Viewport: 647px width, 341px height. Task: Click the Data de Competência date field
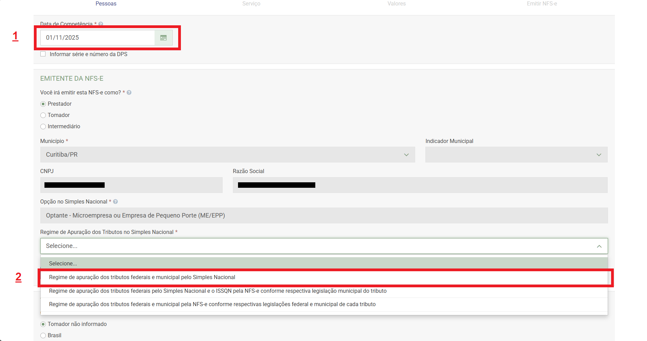coord(97,38)
